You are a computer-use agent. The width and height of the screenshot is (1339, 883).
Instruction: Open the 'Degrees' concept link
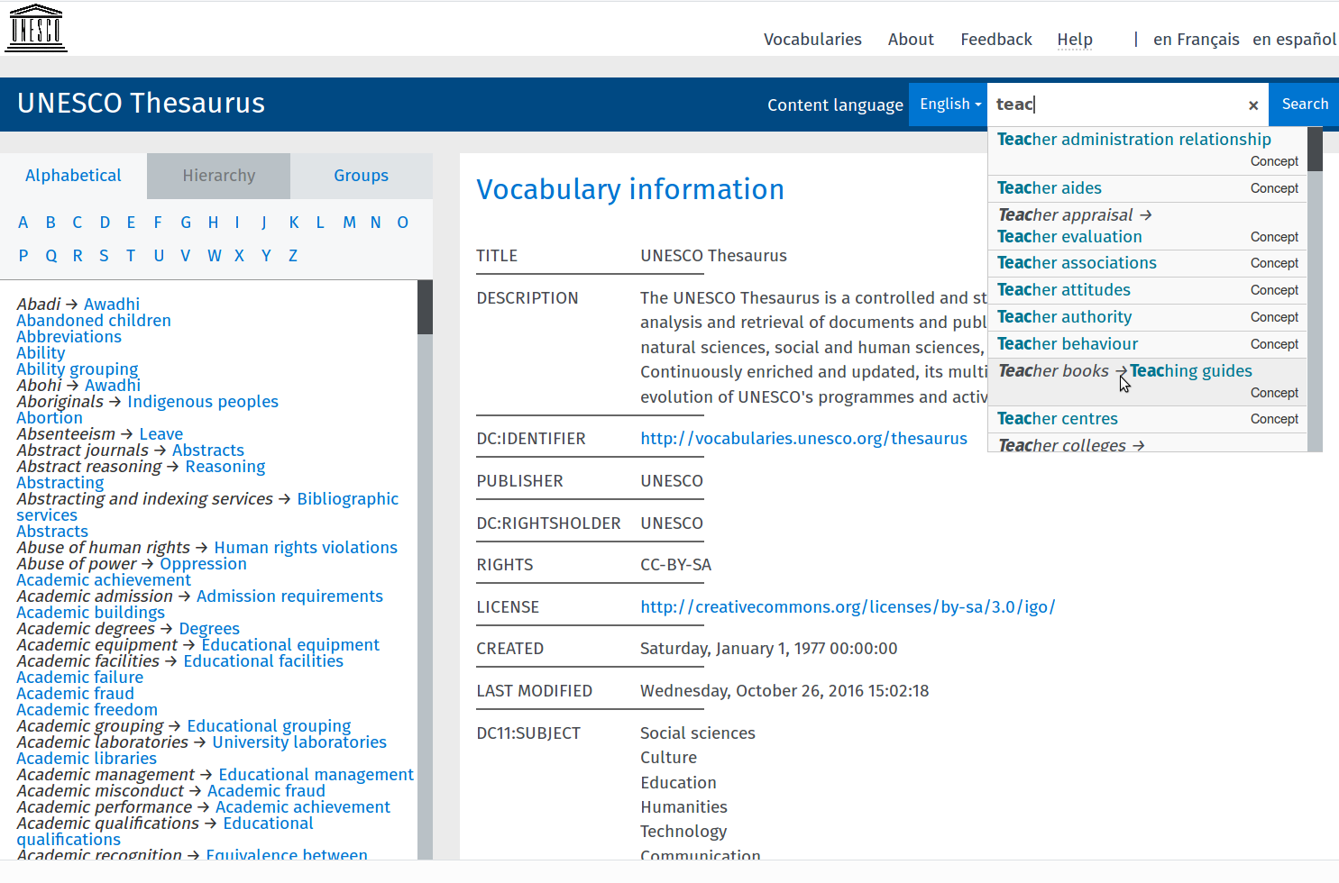tap(209, 629)
